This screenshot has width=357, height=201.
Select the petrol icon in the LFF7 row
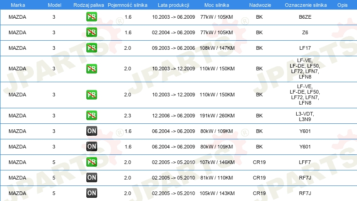(91, 162)
